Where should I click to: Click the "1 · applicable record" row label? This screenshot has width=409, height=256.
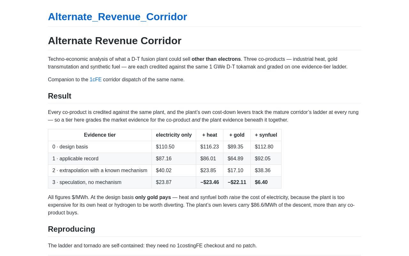tap(100, 159)
